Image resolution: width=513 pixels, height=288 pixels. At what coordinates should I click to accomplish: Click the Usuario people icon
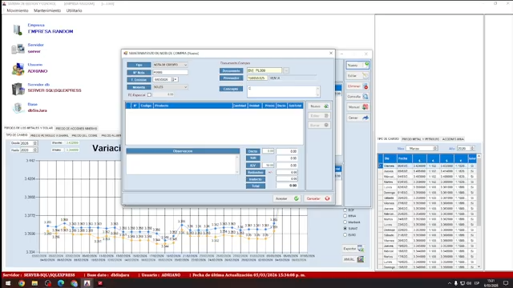[x=18, y=69]
